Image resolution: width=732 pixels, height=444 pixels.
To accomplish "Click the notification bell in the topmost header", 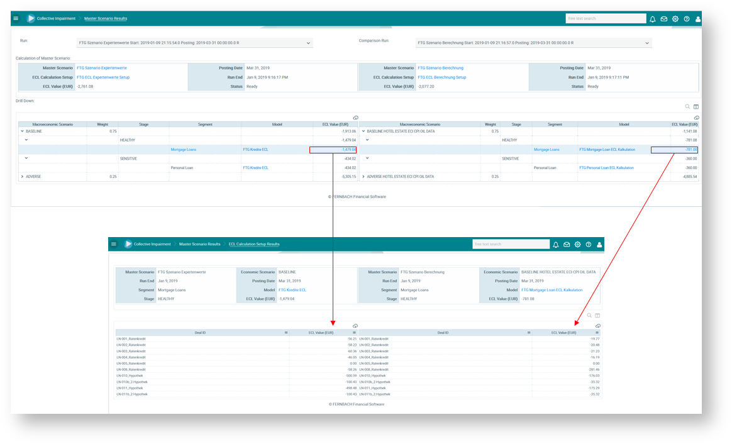I will coord(653,19).
